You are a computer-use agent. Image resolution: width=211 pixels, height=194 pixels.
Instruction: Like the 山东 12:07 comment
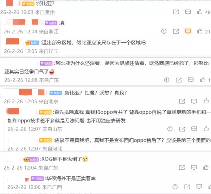(206, 129)
